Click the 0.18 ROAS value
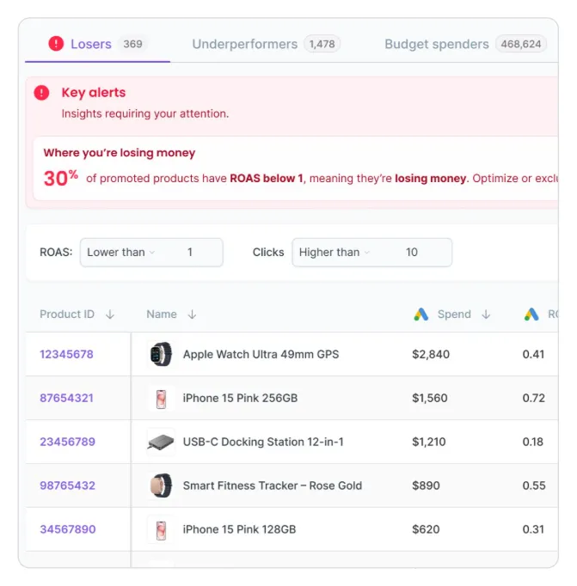Viewport: 577px width, 586px height. point(533,442)
